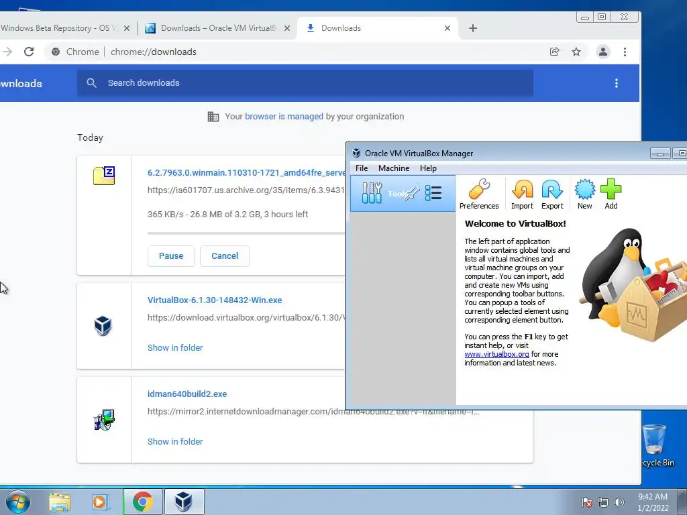Open Windows Media Player from taskbar
This screenshot has height=515, width=687.
coord(100,502)
